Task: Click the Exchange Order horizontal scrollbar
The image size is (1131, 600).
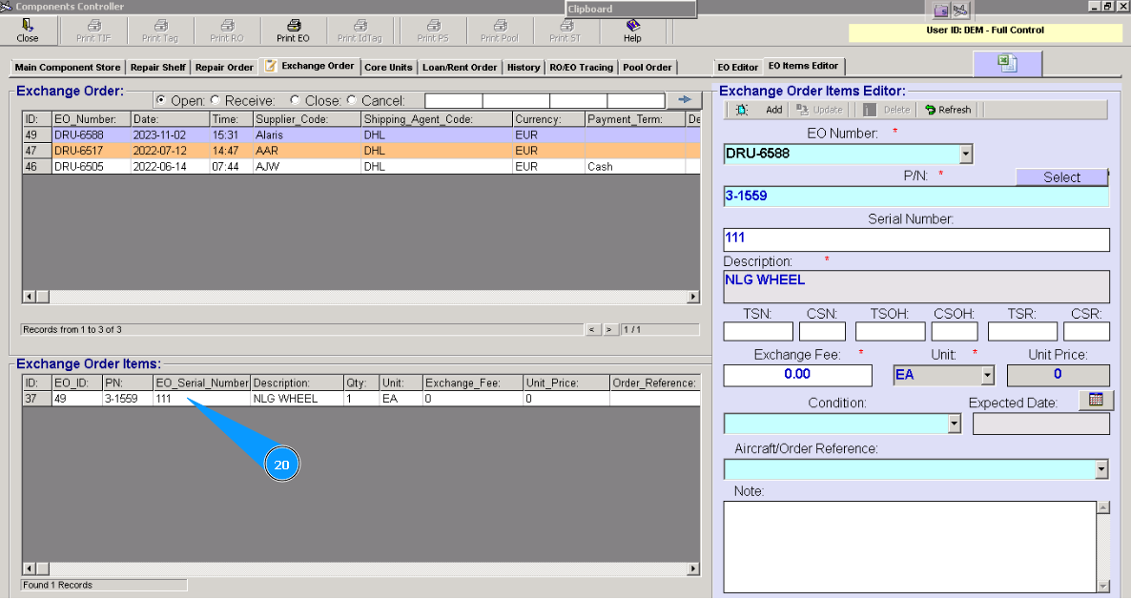Action: point(360,297)
